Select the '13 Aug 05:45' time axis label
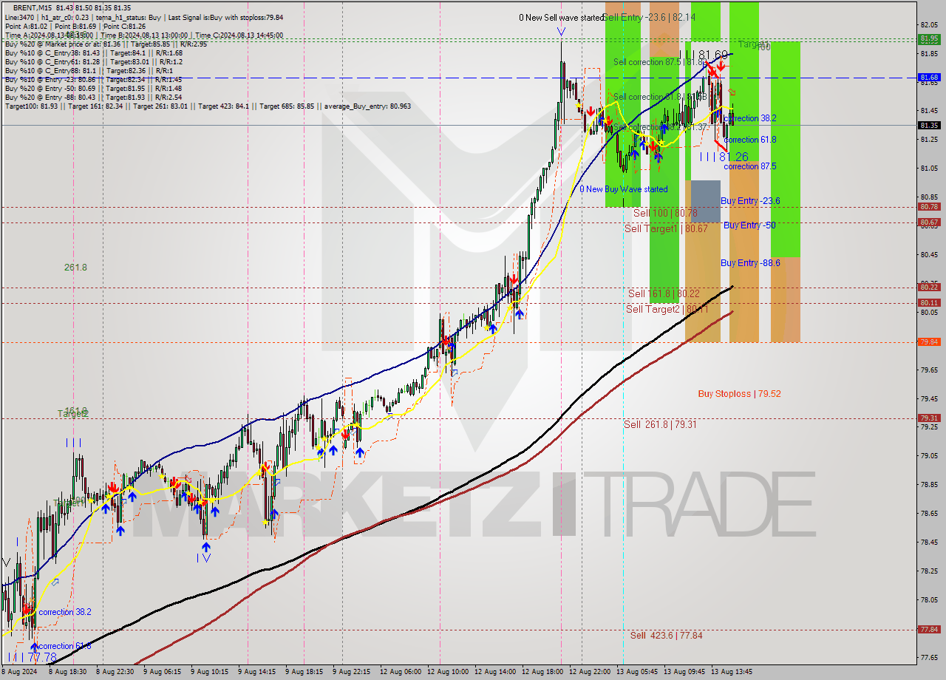This screenshot has height=680, width=946. (x=638, y=672)
